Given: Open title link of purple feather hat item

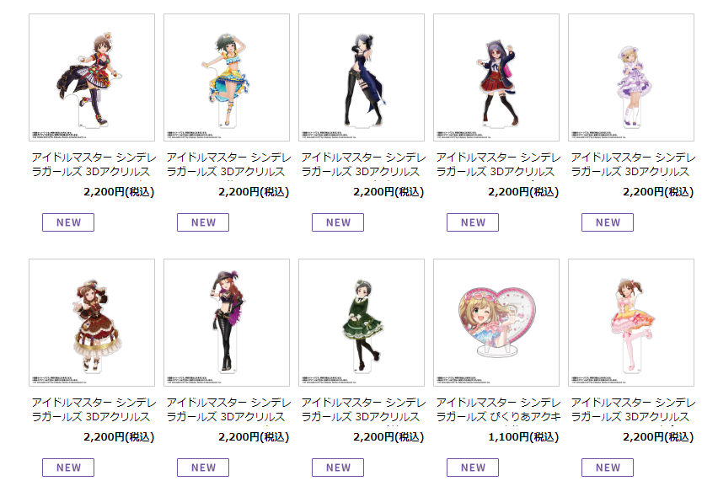Looking at the screenshot, I should [x=228, y=409].
